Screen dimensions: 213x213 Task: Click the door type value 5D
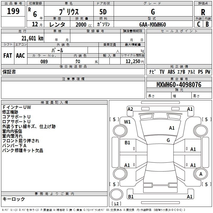coord(103,12)
